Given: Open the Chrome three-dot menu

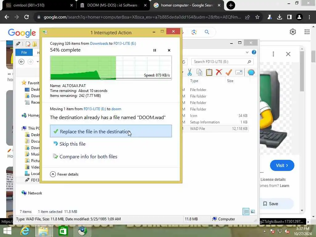Looking at the screenshot, I should [x=309, y=17].
